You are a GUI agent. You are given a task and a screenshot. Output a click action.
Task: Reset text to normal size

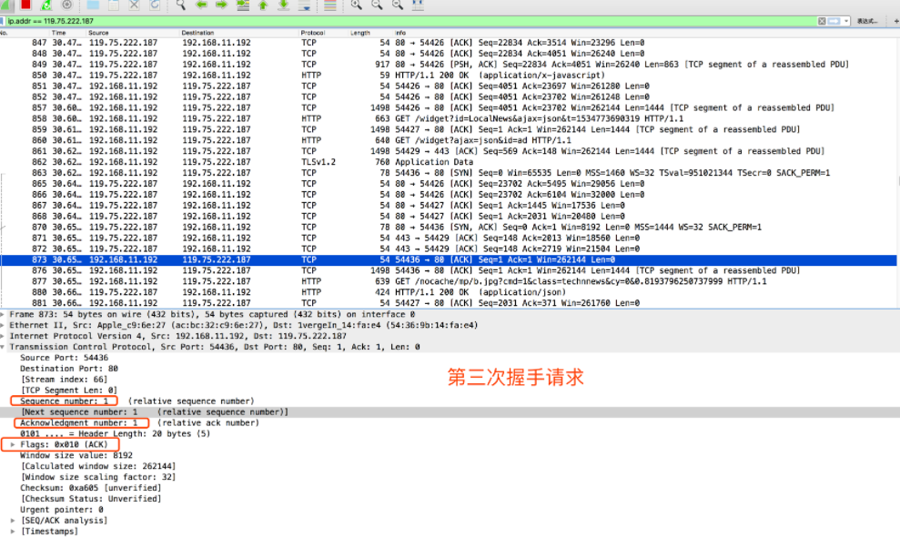tap(397, 5)
